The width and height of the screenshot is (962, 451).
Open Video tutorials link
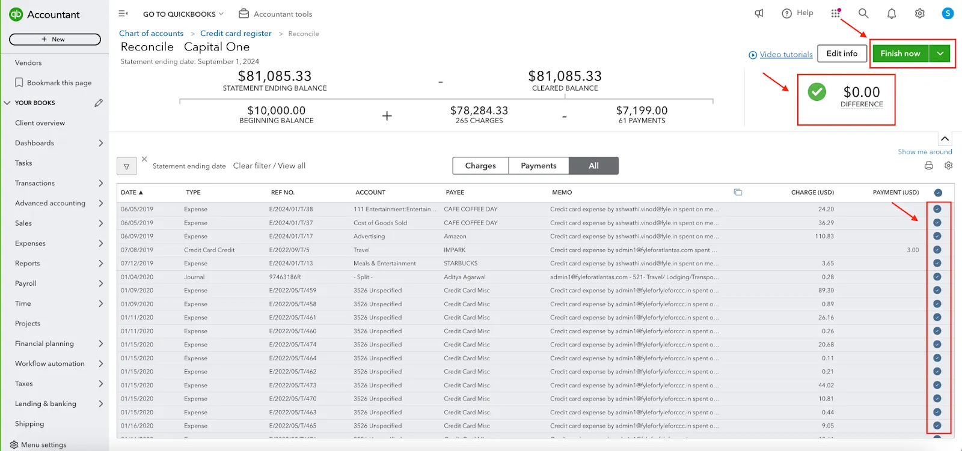pyautogui.click(x=786, y=55)
